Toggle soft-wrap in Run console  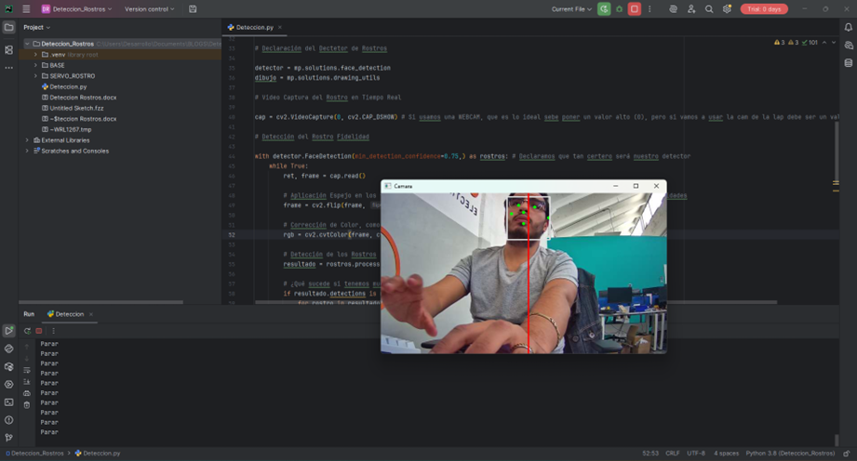(27, 370)
